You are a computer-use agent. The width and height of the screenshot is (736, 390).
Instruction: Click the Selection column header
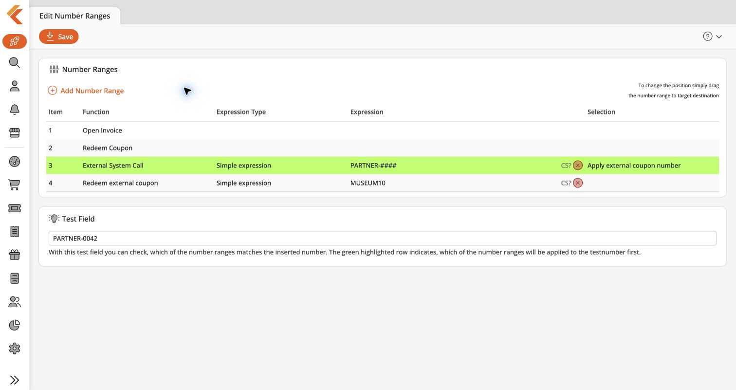pyautogui.click(x=601, y=112)
